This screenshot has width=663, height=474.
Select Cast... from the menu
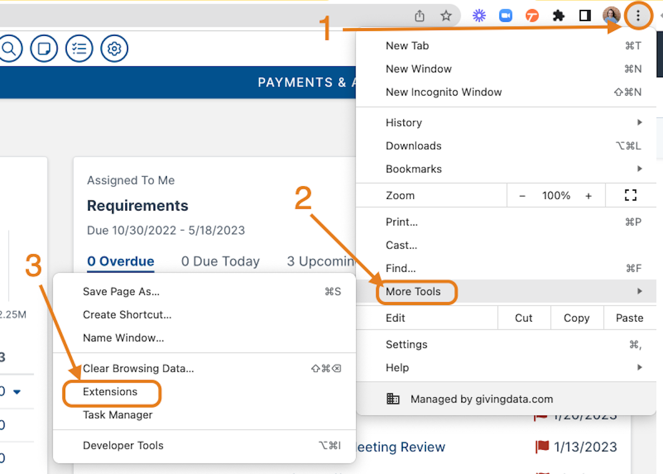tap(506, 245)
